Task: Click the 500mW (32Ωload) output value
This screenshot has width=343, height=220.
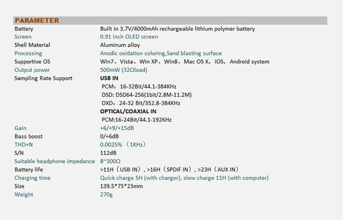Action: 123,70
